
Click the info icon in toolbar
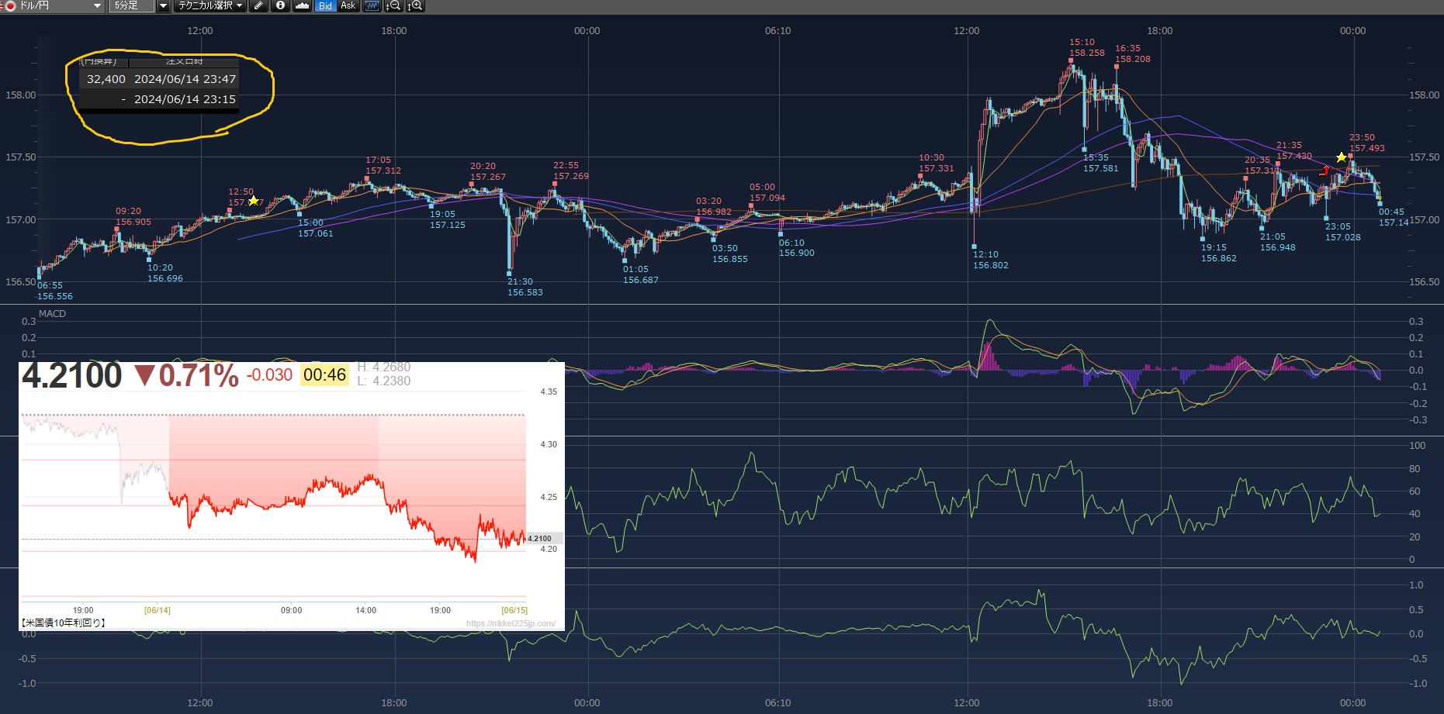281,6
